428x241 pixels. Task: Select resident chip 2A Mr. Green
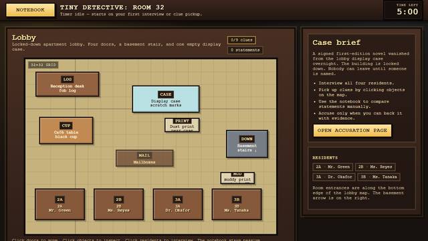click(333, 167)
